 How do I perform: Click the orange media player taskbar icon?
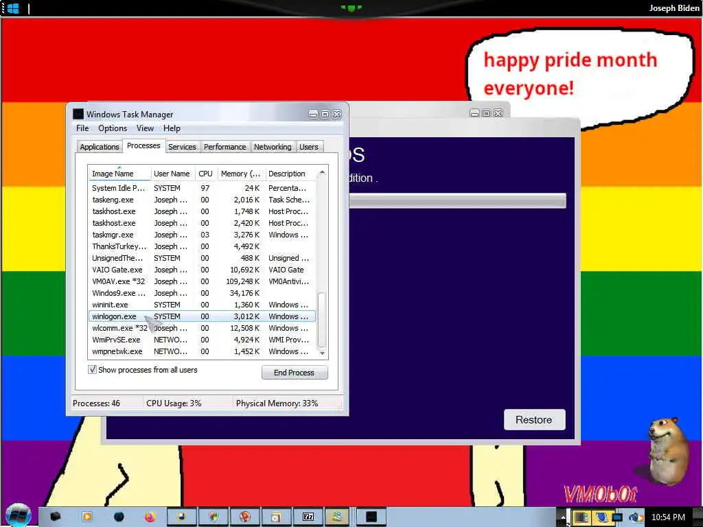point(87,517)
